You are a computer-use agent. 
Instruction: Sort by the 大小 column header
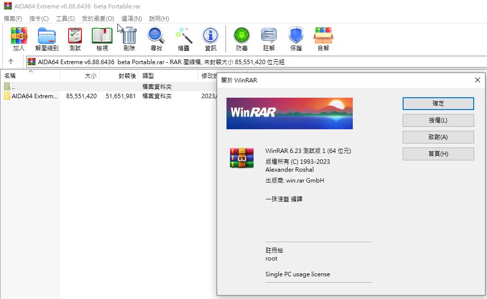tap(80, 76)
